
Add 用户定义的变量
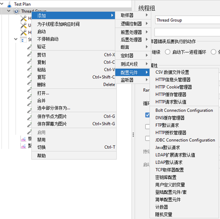[184, 185]
